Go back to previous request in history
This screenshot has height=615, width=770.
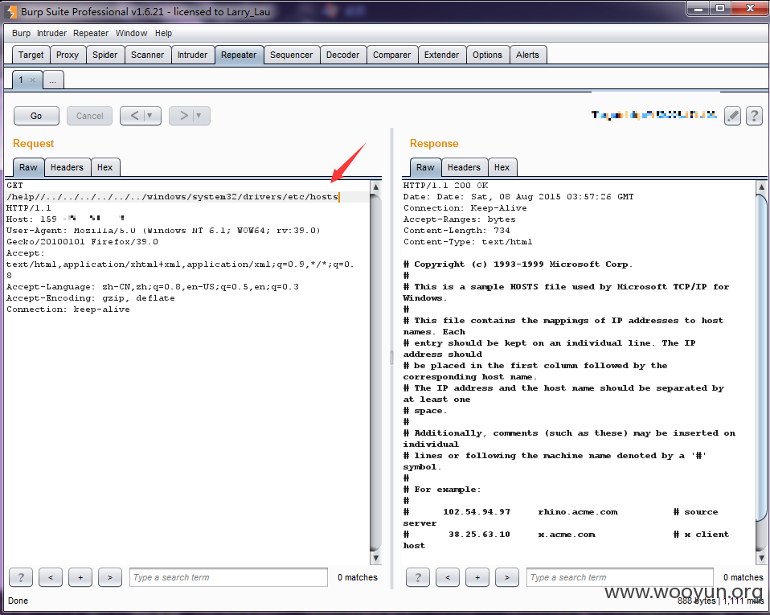134,116
